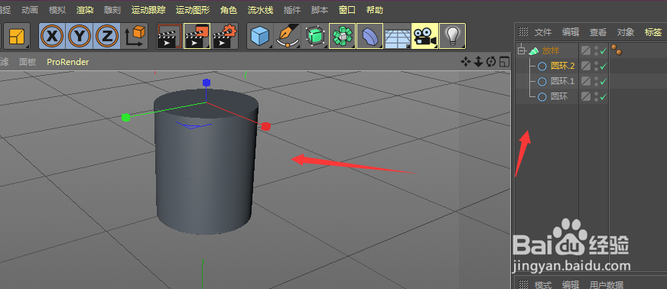This screenshot has width=667, height=289.
Task: Click the layer square of 圆环.1
Action: click(x=586, y=81)
